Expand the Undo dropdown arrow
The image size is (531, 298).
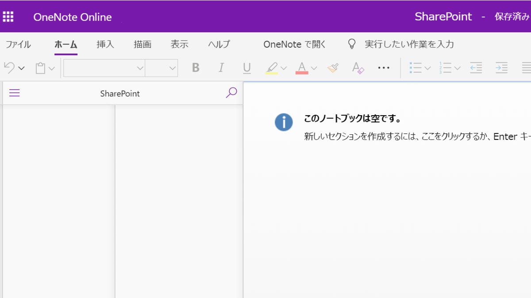click(21, 68)
